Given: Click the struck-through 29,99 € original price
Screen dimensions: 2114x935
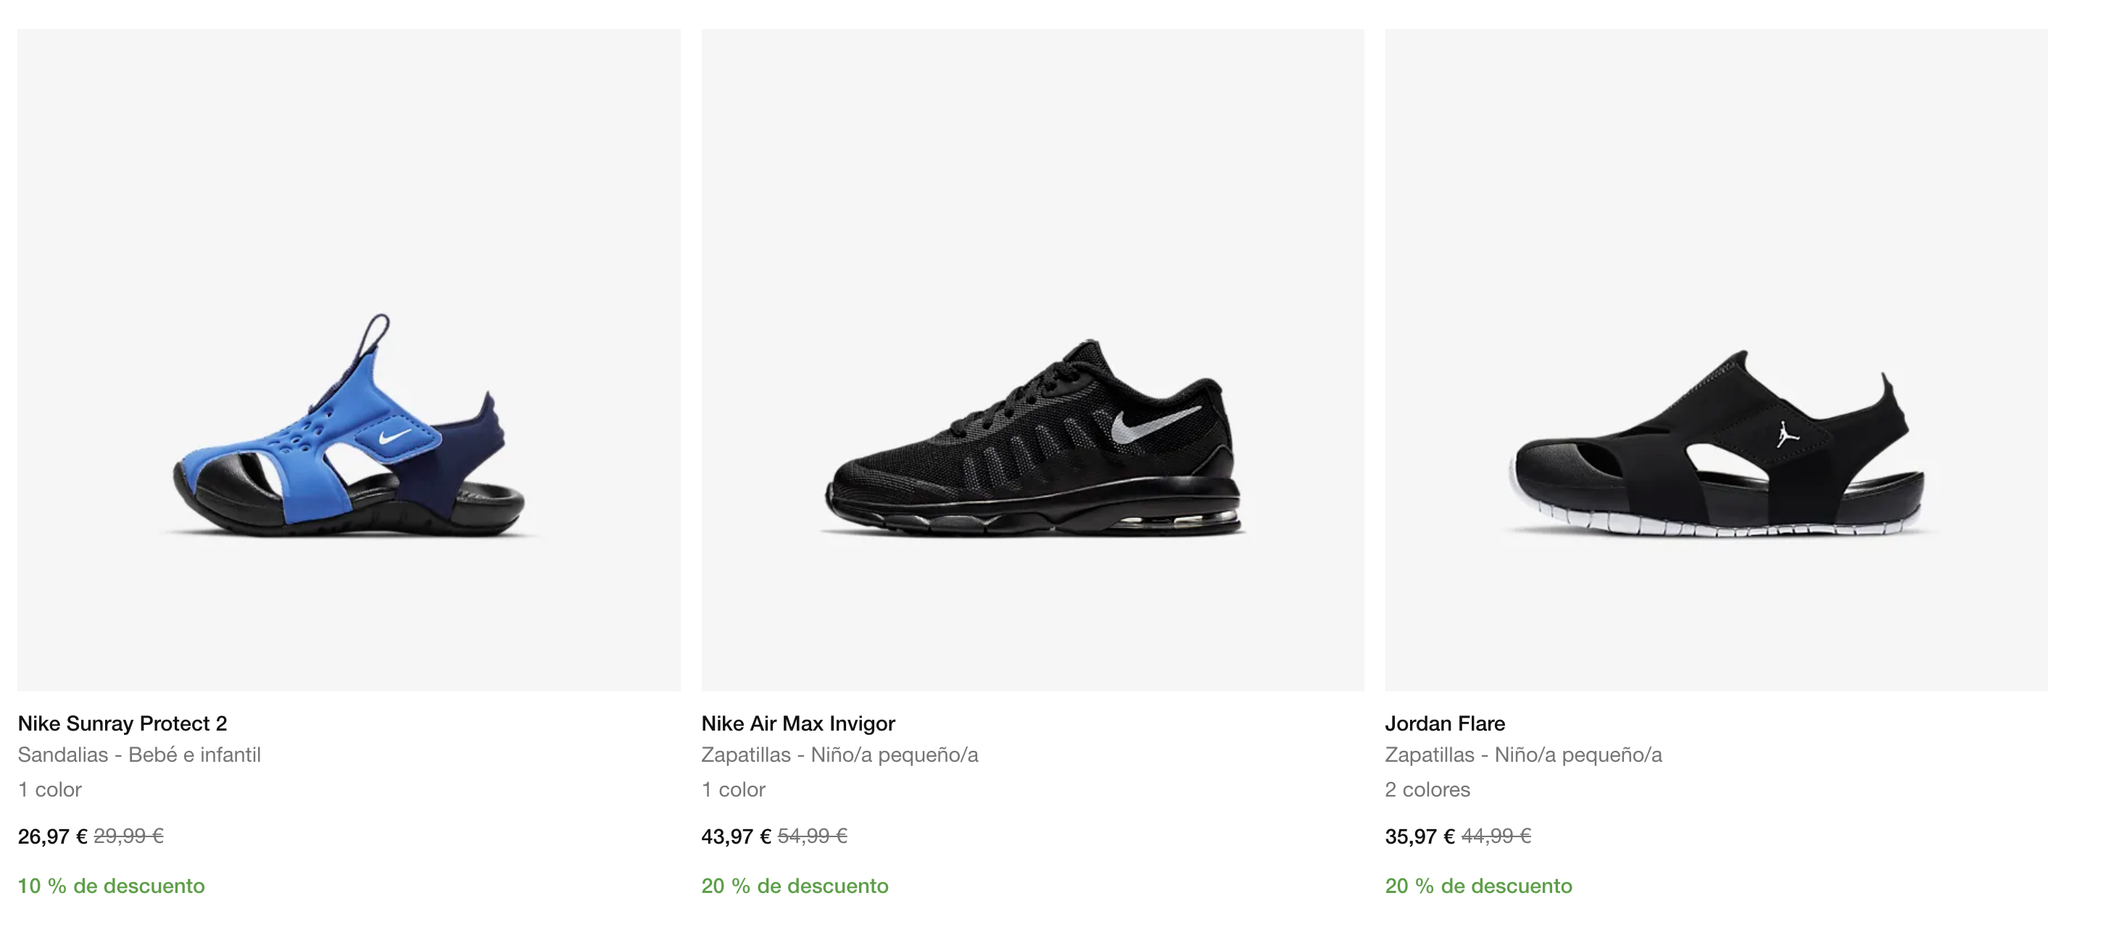Looking at the screenshot, I should click(x=129, y=836).
